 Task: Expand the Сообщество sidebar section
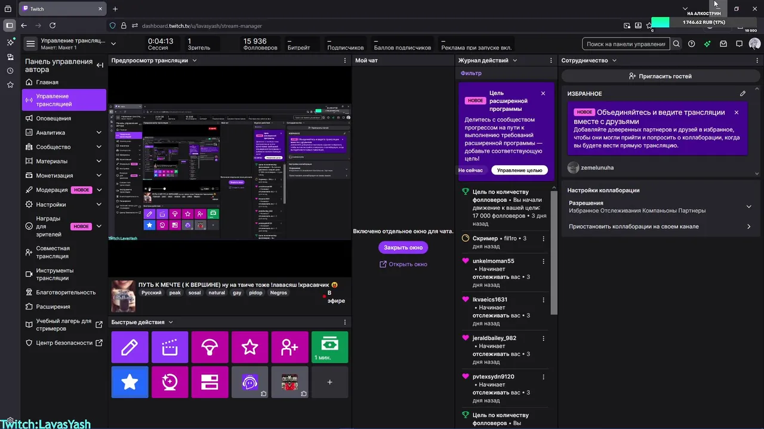99,147
